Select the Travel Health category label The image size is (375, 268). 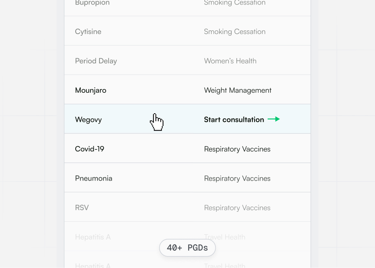click(225, 237)
